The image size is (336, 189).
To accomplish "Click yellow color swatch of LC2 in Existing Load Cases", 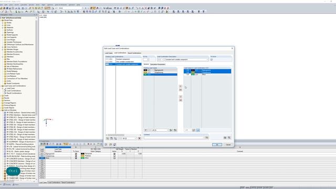I will tap(145, 72).
